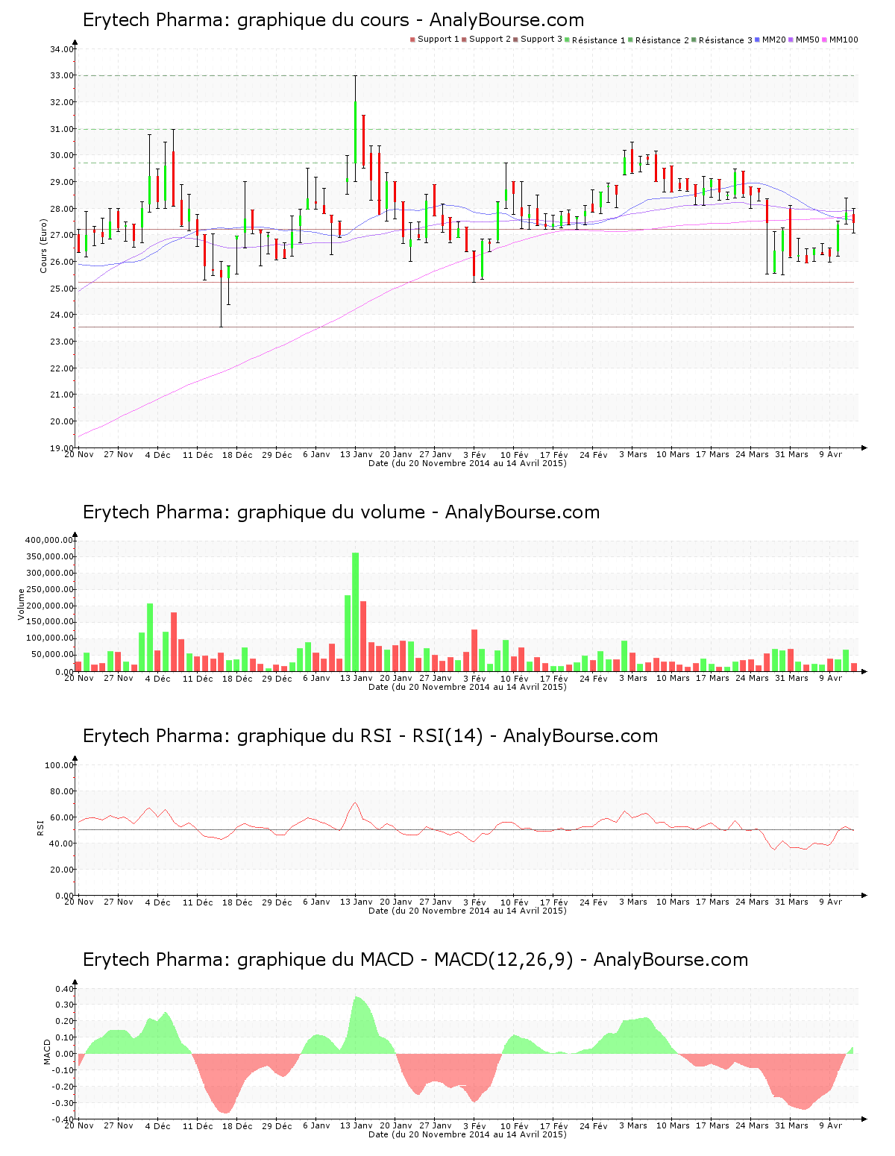The width and height of the screenshot is (895, 1156).
Task: Click '3 Fév' date on volume chart
Action: pos(474,678)
